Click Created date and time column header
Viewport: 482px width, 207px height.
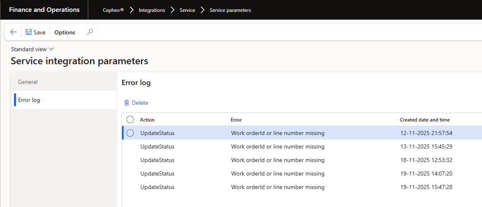pyautogui.click(x=425, y=120)
